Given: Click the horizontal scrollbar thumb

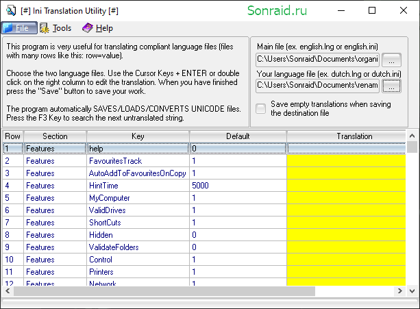Looking at the screenshot, I should tap(164, 291).
